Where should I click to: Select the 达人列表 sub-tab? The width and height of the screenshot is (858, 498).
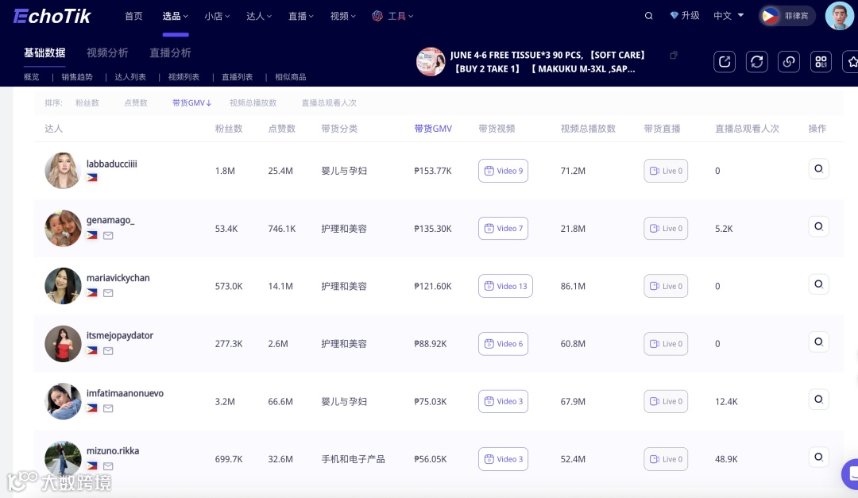pyautogui.click(x=130, y=77)
